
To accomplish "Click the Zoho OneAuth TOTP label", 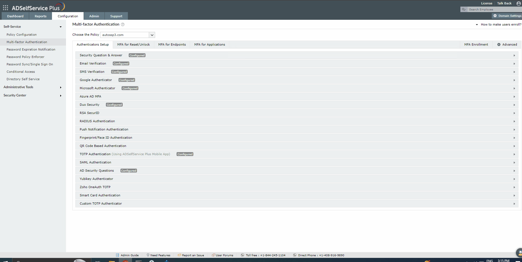I will (95, 187).
